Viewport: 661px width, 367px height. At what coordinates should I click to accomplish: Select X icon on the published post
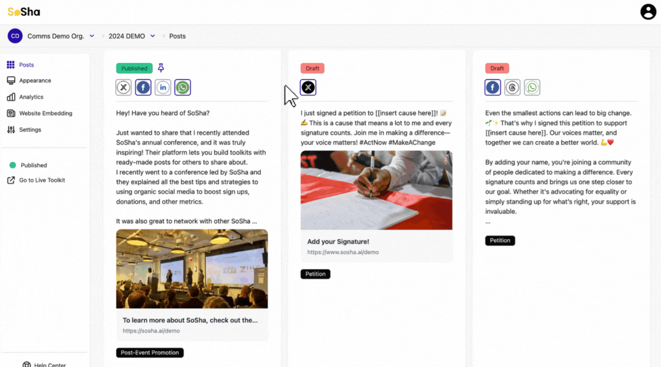[124, 87]
